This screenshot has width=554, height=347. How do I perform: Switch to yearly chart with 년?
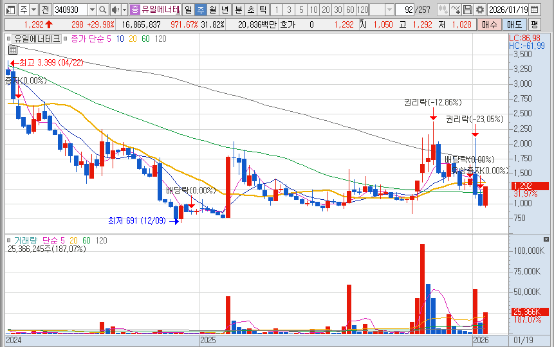tap(225, 10)
